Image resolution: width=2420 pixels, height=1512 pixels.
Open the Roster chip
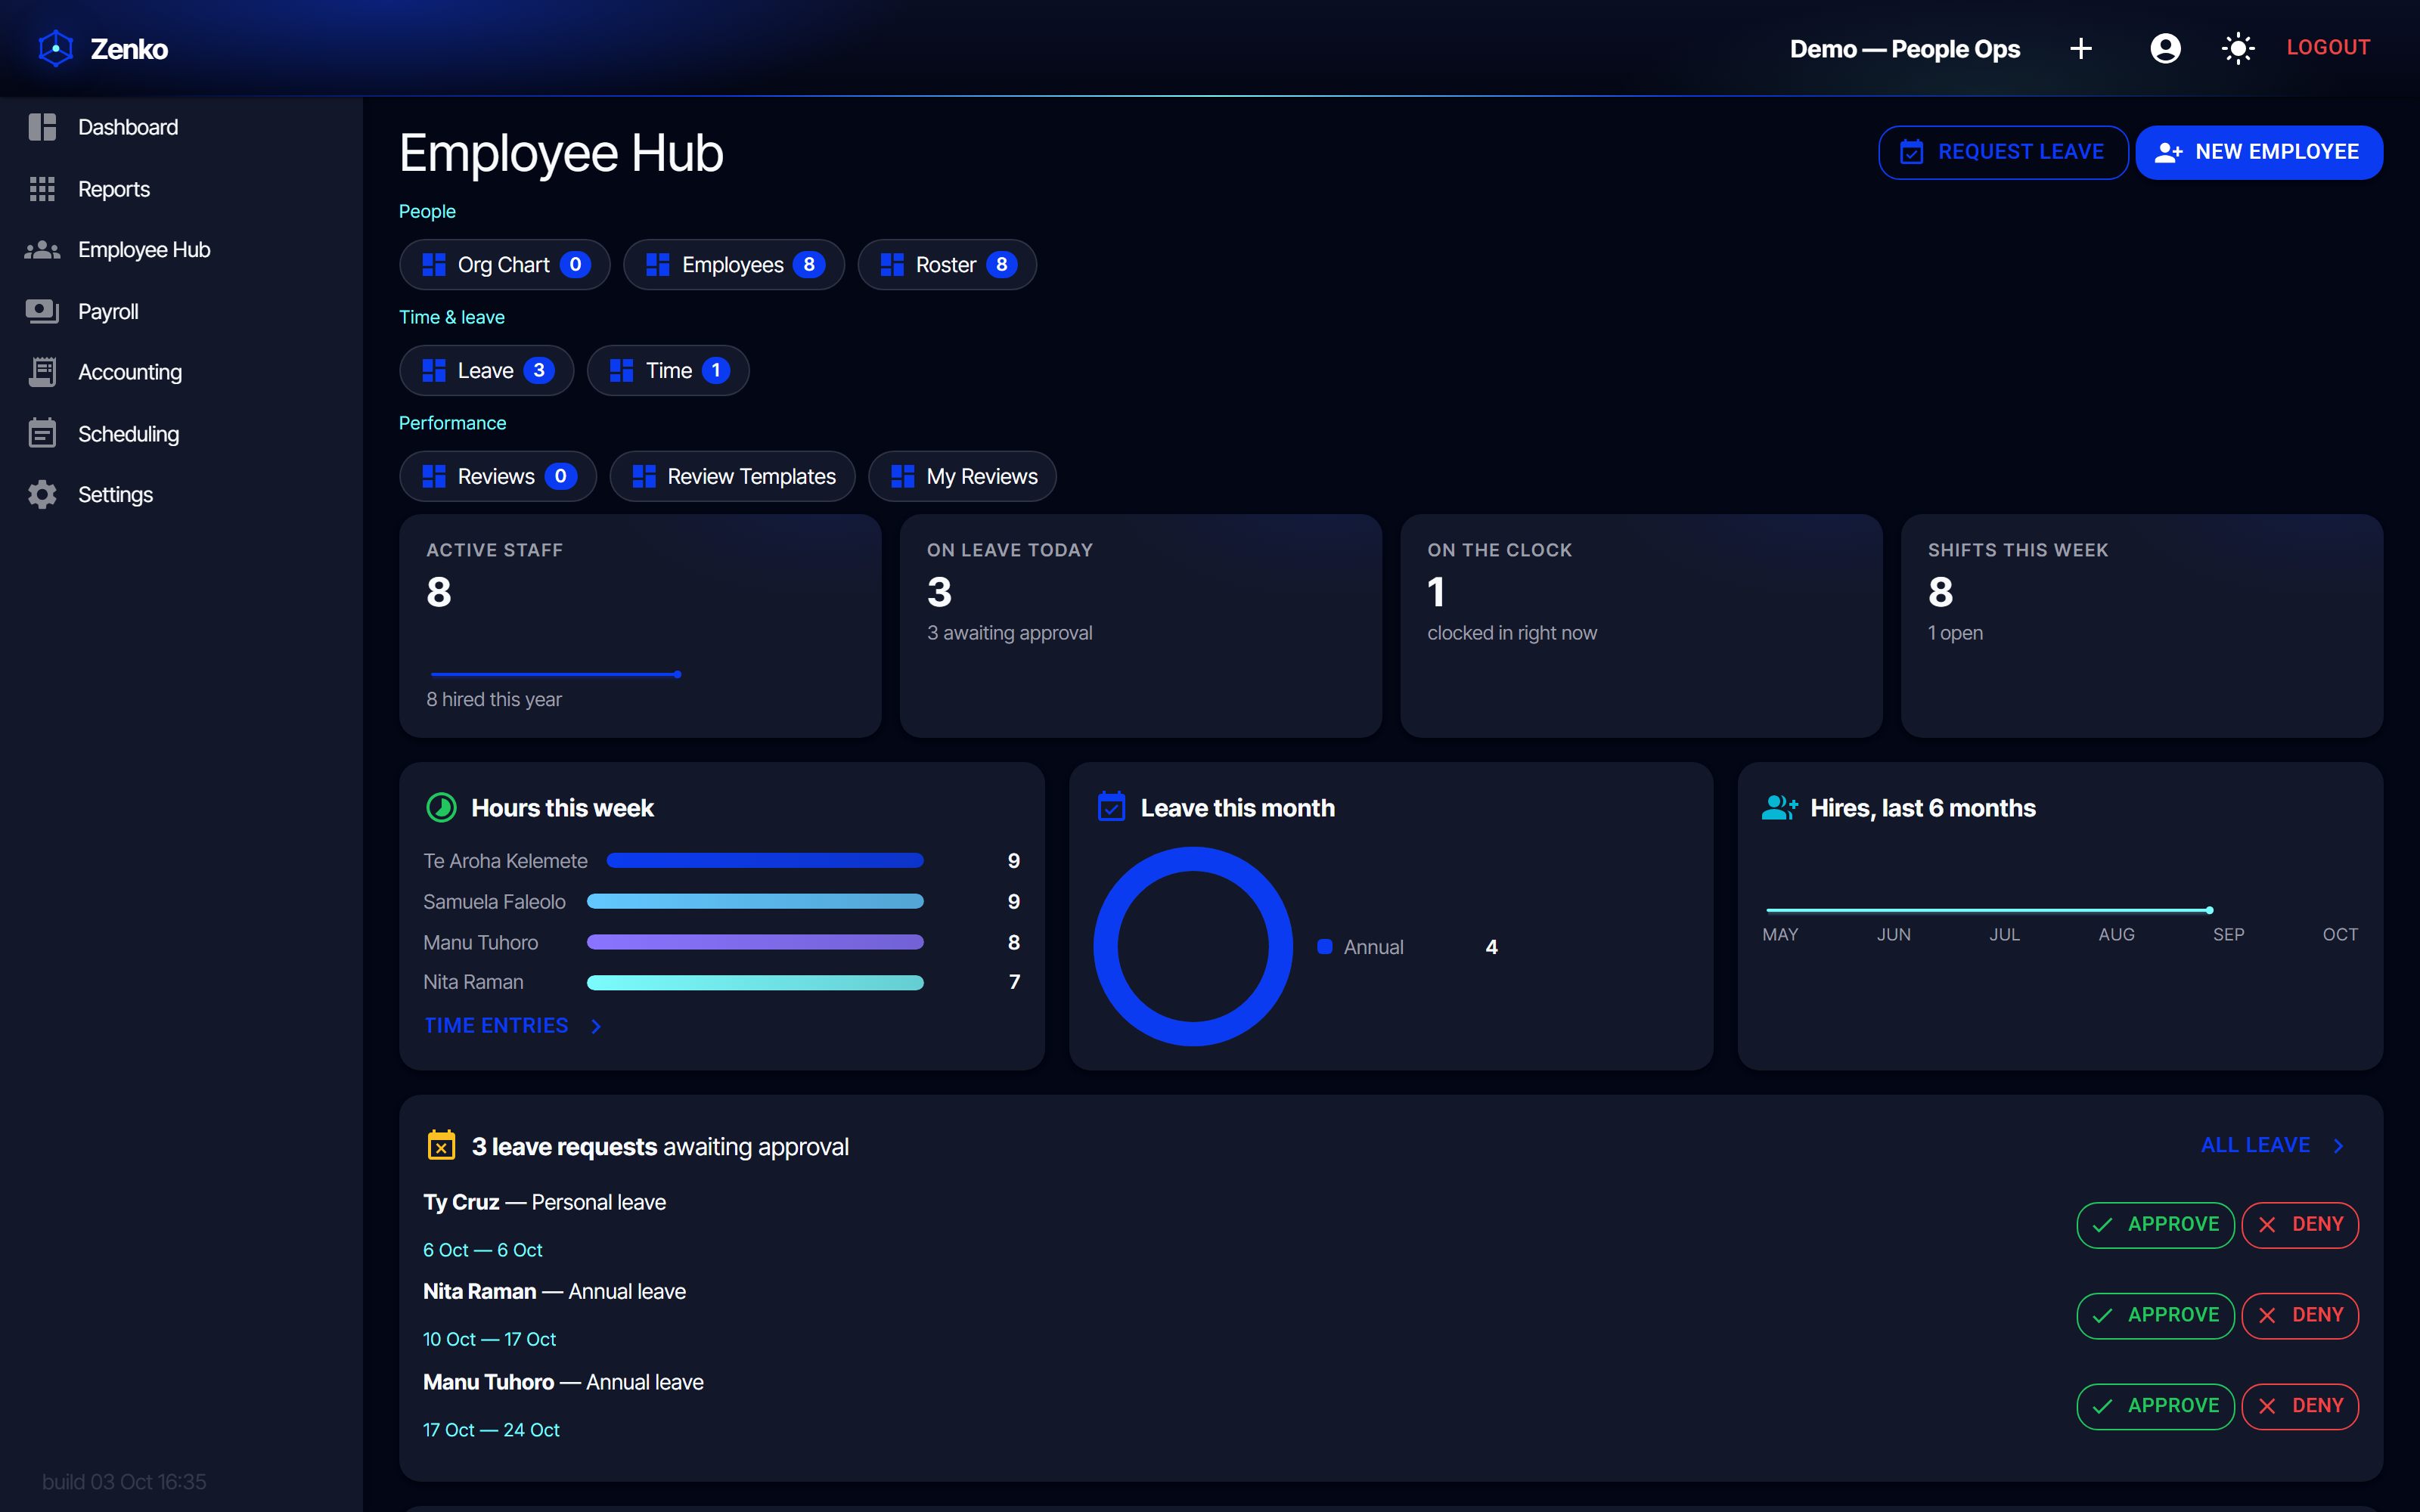946,265
